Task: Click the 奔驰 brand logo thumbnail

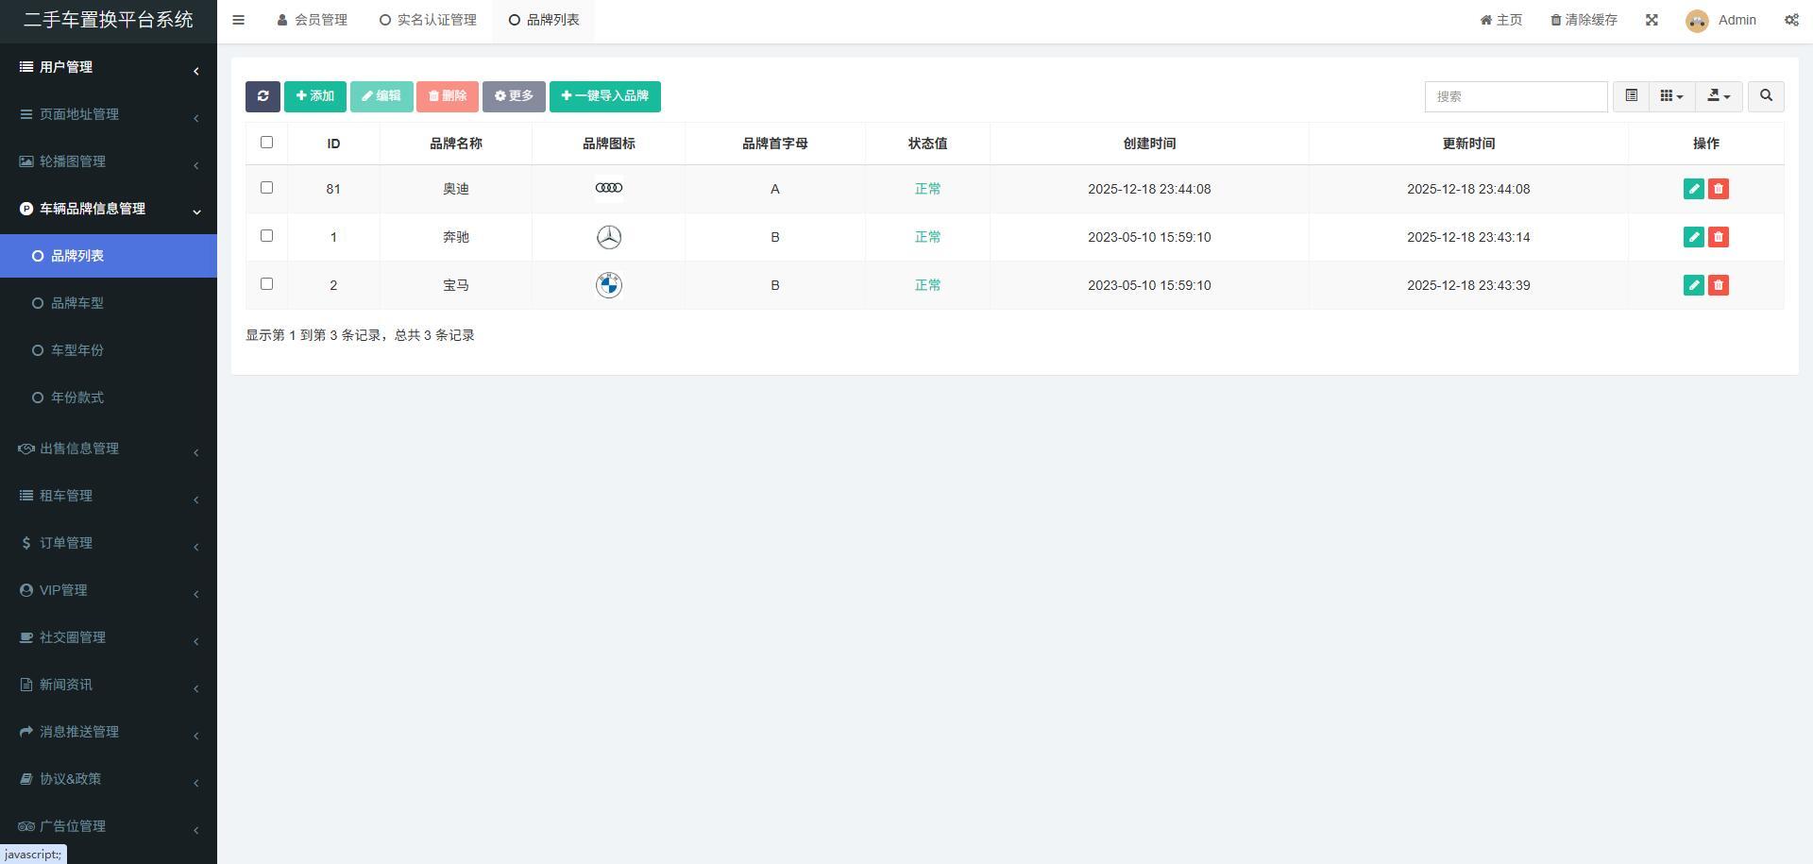Action: tap(609, 237)
